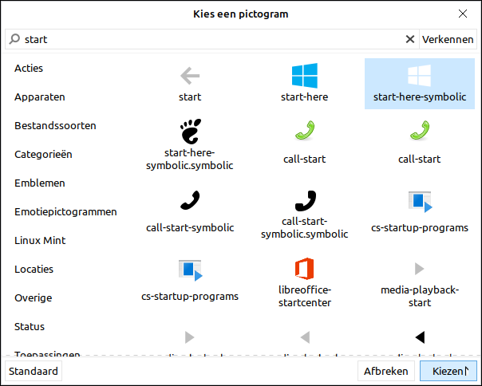Screen dimensions: 482x386
Task: Select the black call-start-symbolic phone icon
Action: pyautogui.click(x=190, y=200)
